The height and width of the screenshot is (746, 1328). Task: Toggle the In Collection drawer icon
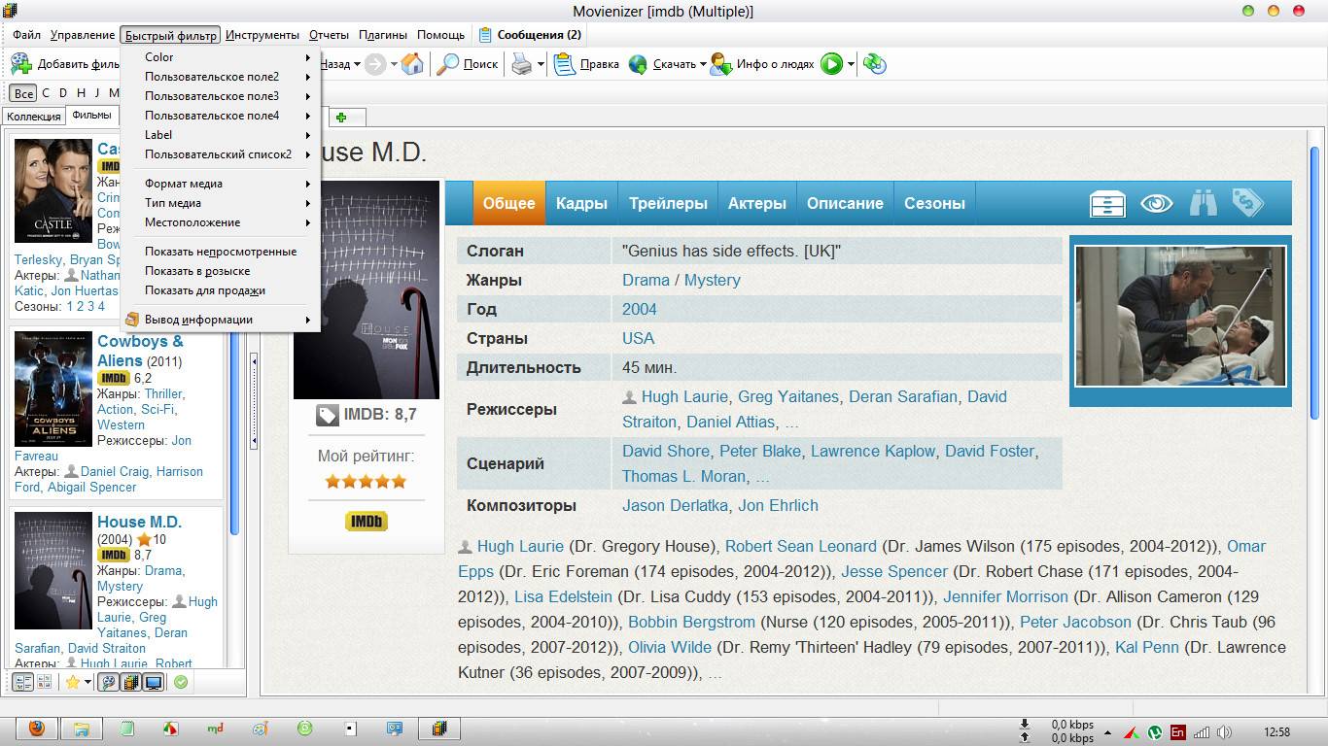1107,203
